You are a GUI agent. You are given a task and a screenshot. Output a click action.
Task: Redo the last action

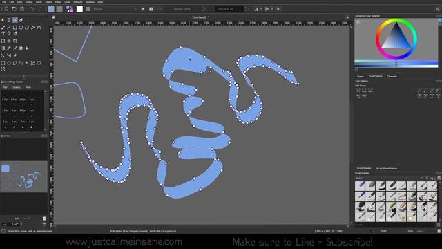[40, 9]
